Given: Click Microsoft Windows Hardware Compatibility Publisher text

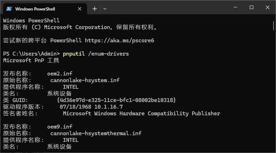Looking at the screenshot, I should pyautogui.click(x=141, y=114).
